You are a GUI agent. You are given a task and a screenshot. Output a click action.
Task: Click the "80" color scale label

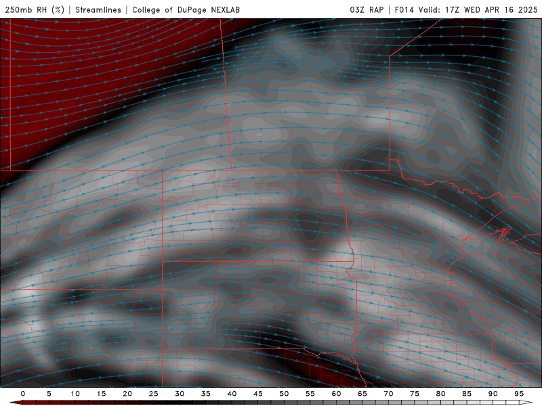click(x=441, y=394)
